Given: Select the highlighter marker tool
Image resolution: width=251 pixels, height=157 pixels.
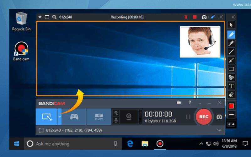Looking at the screenshot, I should point(231,43).
